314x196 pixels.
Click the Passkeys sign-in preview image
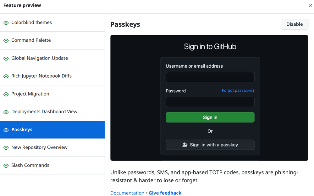(x=209, y=98)
